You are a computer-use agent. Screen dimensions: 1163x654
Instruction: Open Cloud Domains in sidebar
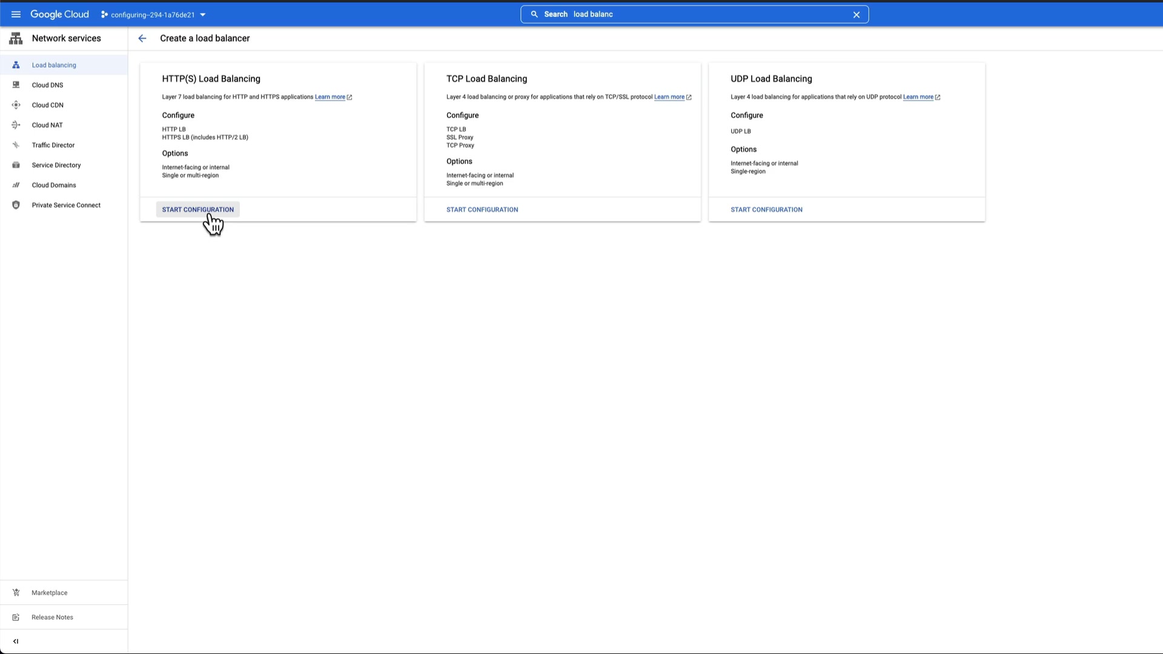click(54, 185)
